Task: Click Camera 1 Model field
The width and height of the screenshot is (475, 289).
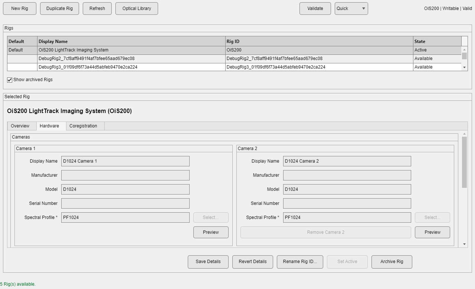Action: coord(125,189)
